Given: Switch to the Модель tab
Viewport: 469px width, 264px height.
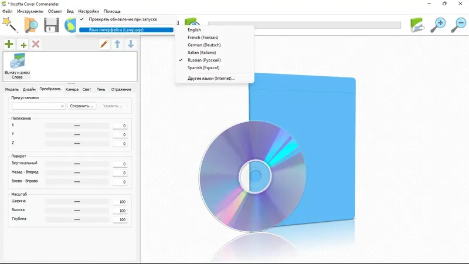Looking at the screenshot, I should point(12,90).
